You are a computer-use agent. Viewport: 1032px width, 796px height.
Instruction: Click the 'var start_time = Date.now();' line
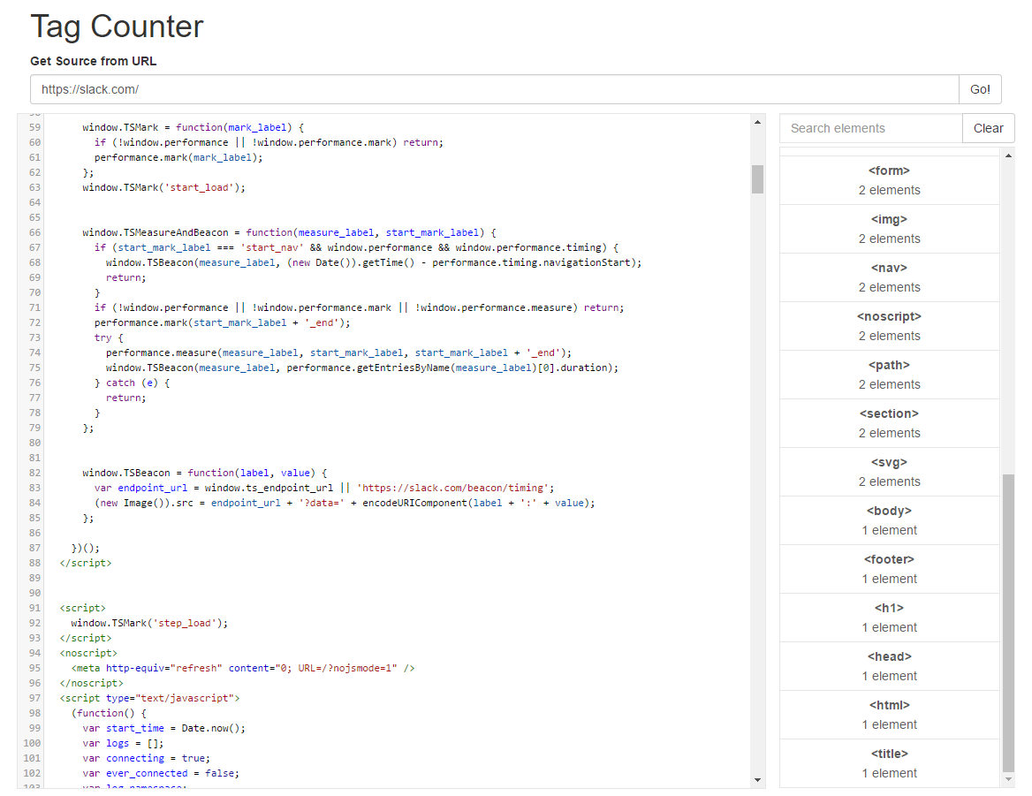click(163, 728)
